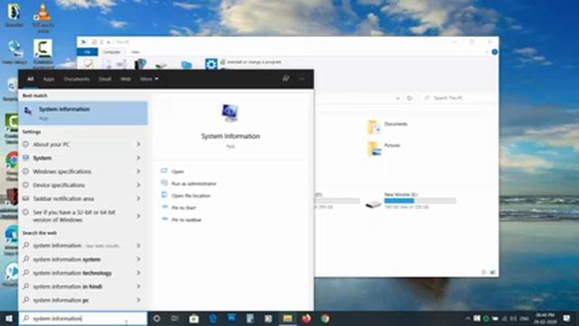
Task: Select the Email search filter tab
Action: [x=105, y=79]
